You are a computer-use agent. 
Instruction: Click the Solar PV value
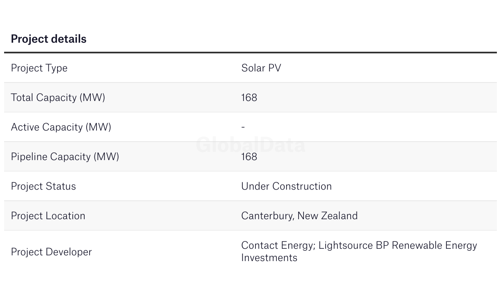261,68
